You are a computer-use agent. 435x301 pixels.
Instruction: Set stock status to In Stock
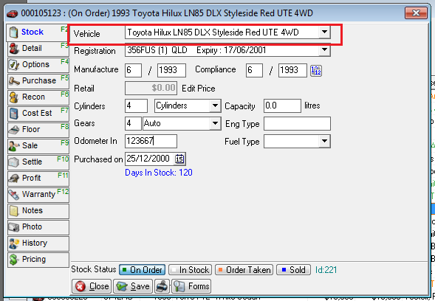[191, 270]
